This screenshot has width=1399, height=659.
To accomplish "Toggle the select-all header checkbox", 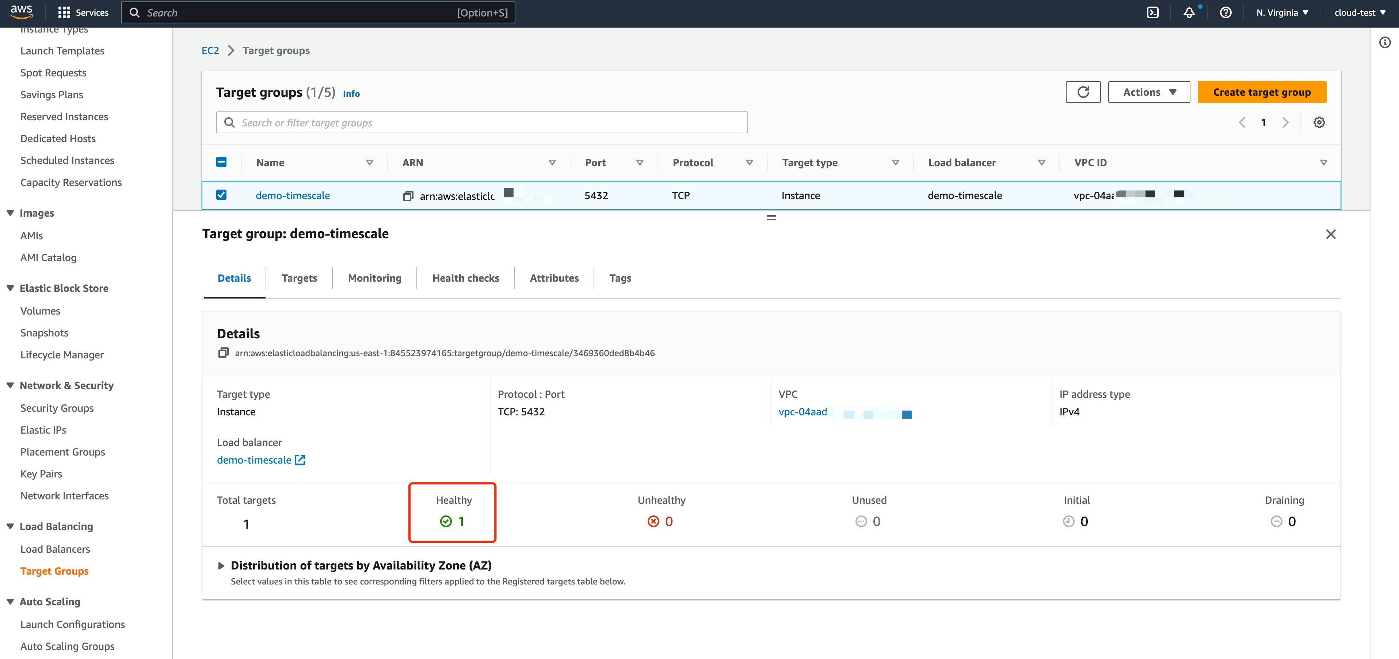I will coord(222,162).
